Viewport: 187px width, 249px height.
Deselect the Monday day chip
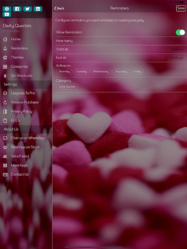(64, 71)
